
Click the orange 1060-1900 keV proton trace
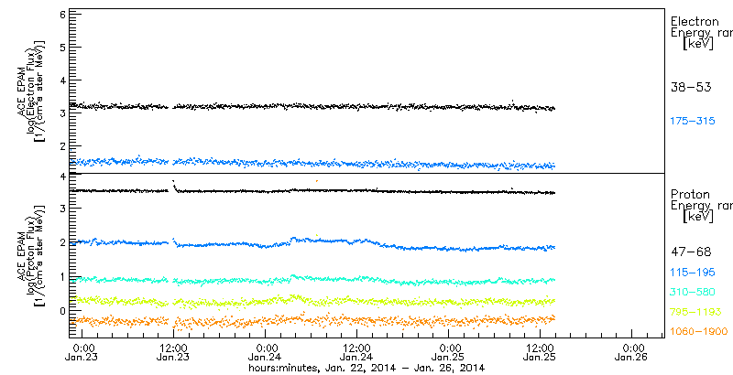click(x=312, y=321)
